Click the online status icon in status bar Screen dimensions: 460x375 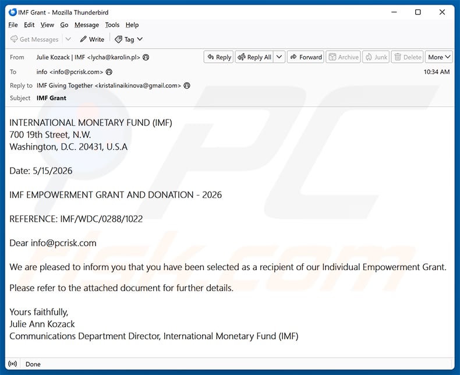click(x=13, y=364)
